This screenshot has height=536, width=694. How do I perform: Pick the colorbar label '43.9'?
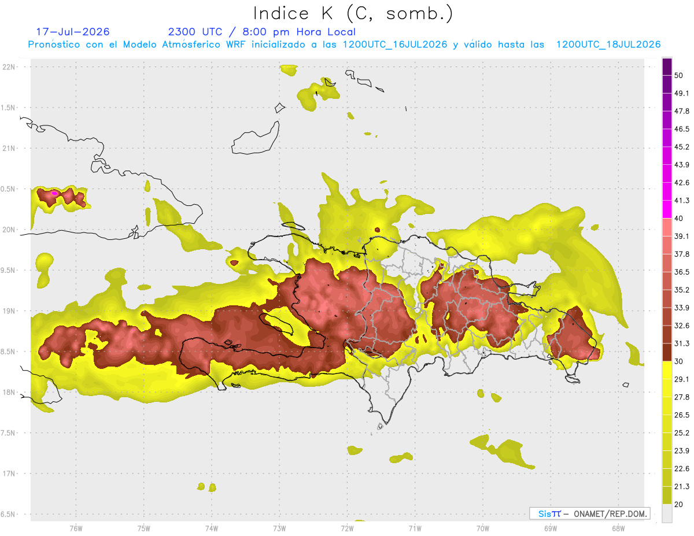pos(682,165)
